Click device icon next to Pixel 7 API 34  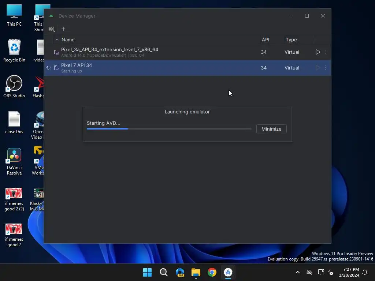56,68
